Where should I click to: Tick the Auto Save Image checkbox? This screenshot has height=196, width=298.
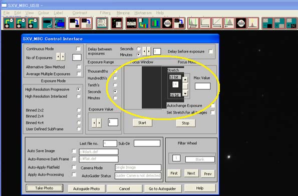74,151
